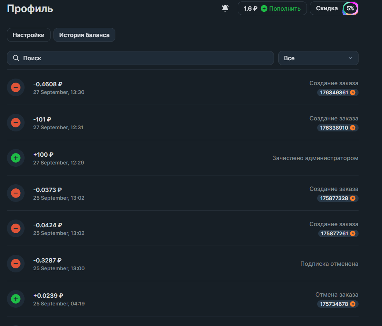Open order link 175877261
Image resolution: width=382 pixels, height=326 pixels.
click(x=334, y=233)
